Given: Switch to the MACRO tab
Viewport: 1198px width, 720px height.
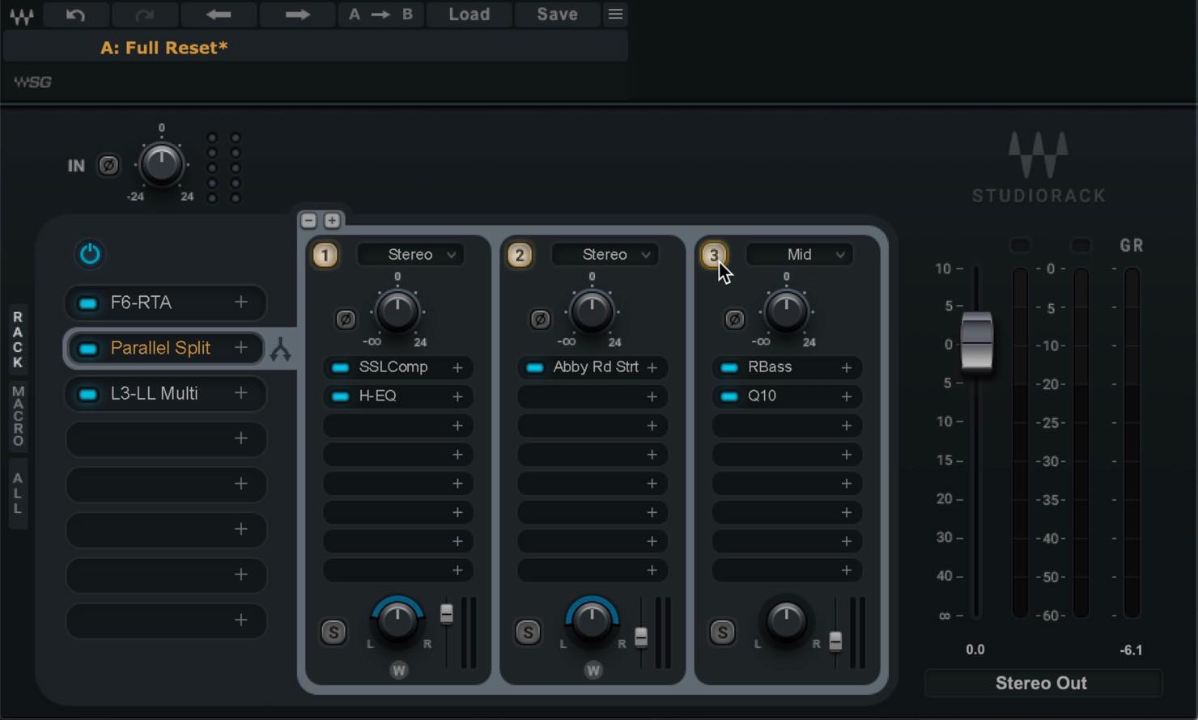Looking at the screenshot, I should point(18,416).
